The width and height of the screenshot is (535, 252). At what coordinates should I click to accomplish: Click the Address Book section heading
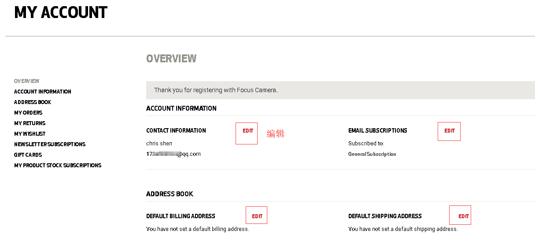tap(170, 194)
